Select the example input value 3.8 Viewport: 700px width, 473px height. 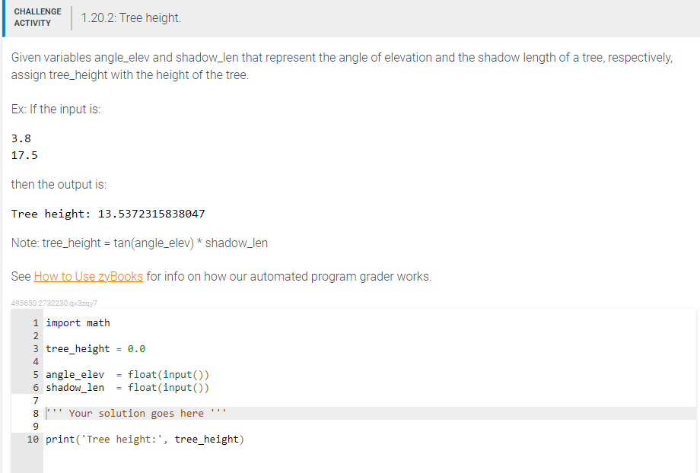click(21, 138)
